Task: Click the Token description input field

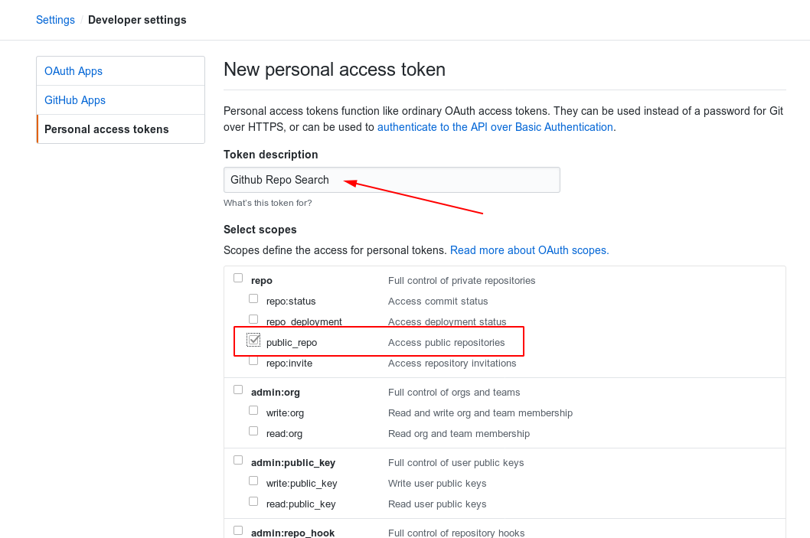Action: 391,180
